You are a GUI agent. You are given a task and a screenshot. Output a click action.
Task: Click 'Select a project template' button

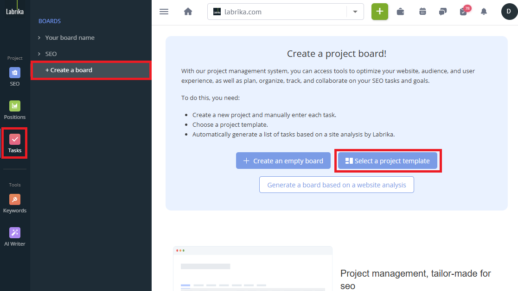coord(387,161)
